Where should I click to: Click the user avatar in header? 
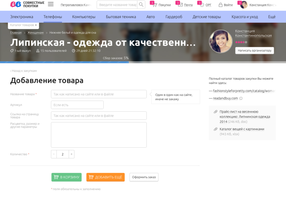(x=244, y=5)
